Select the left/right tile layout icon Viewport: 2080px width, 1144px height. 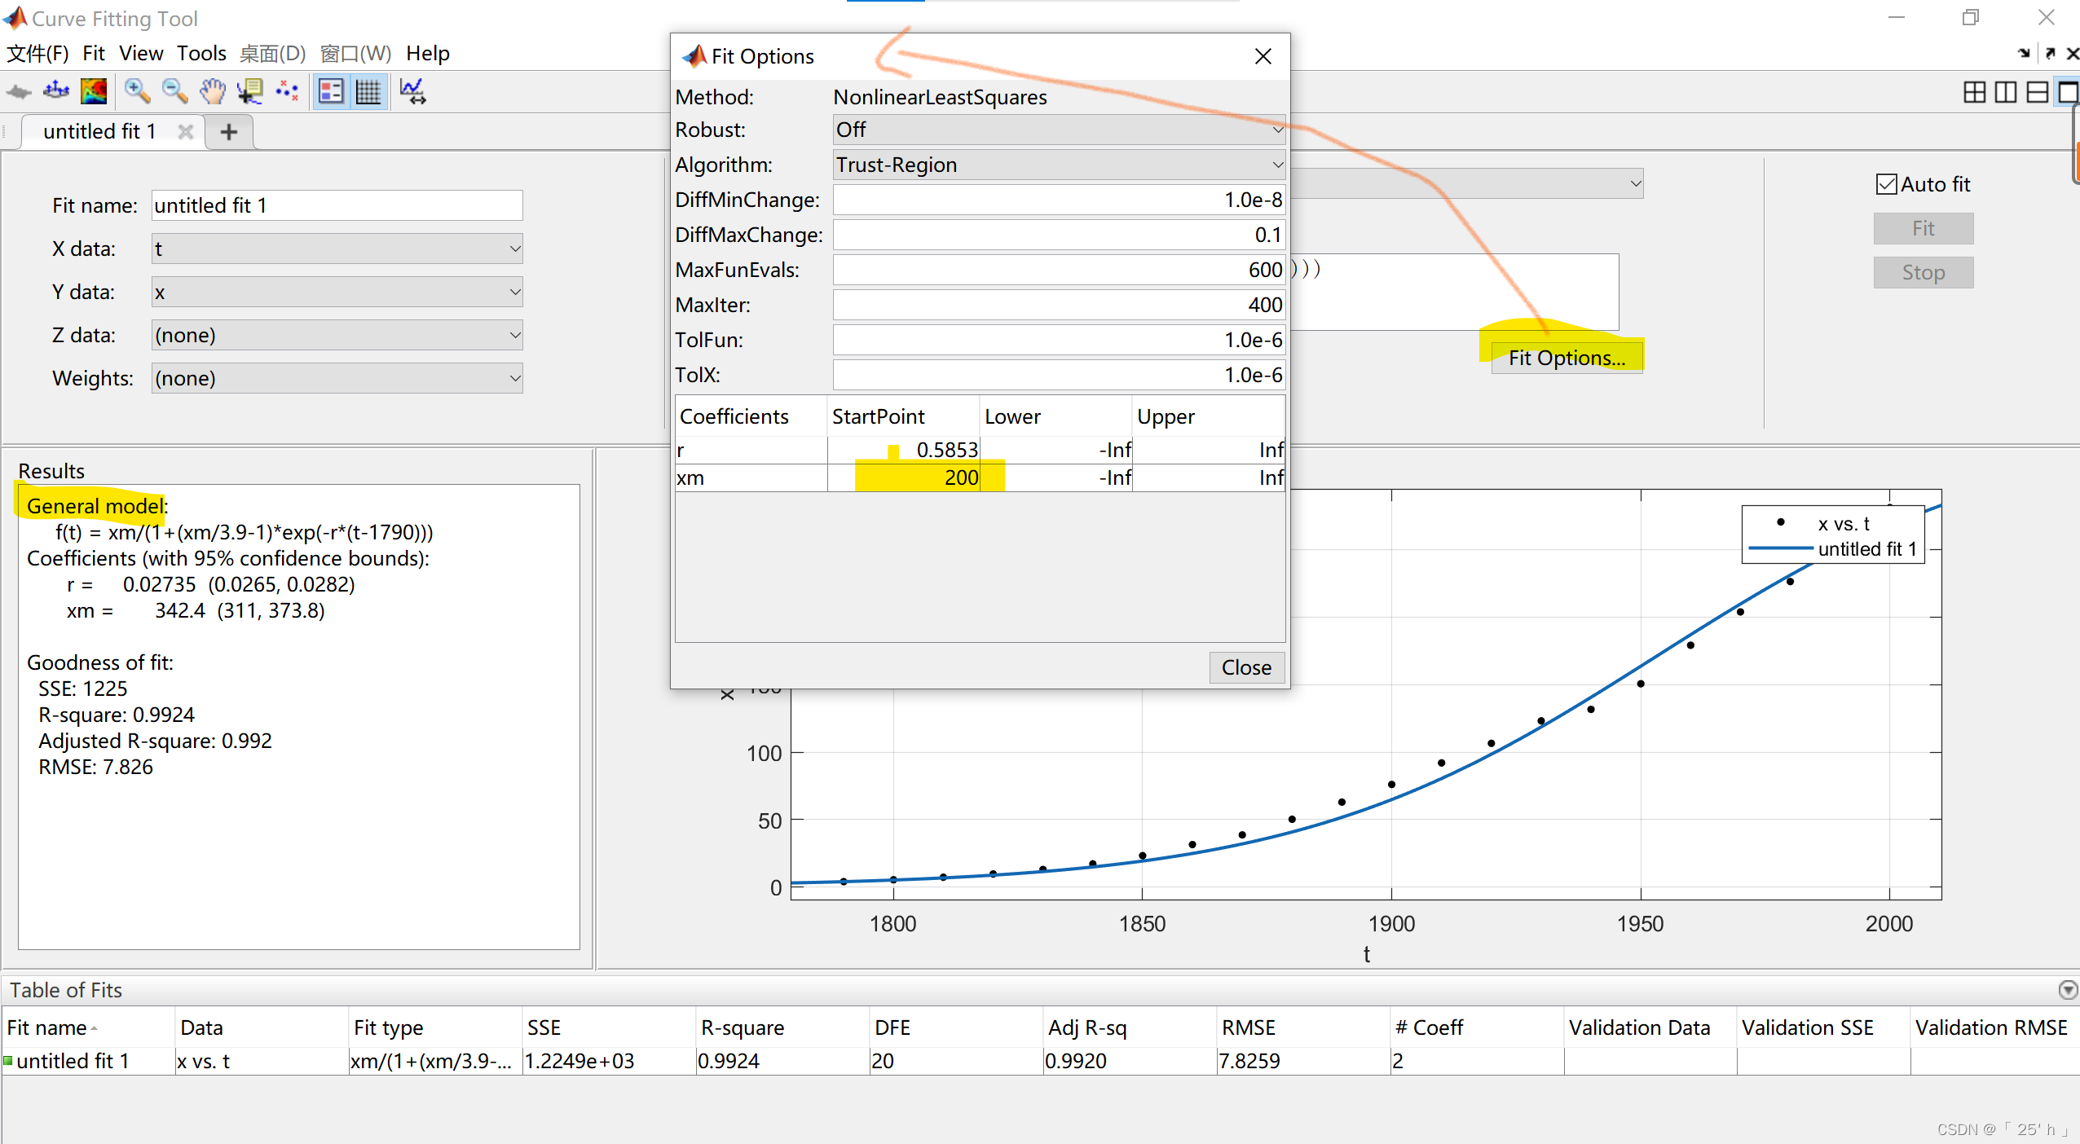(2006, 92)
